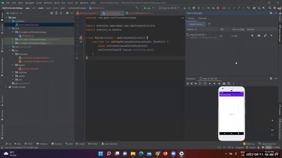Open the Problems tool window
Viewport: 282px width, 158px height.
pyautogui.click(x=42, y=144)
